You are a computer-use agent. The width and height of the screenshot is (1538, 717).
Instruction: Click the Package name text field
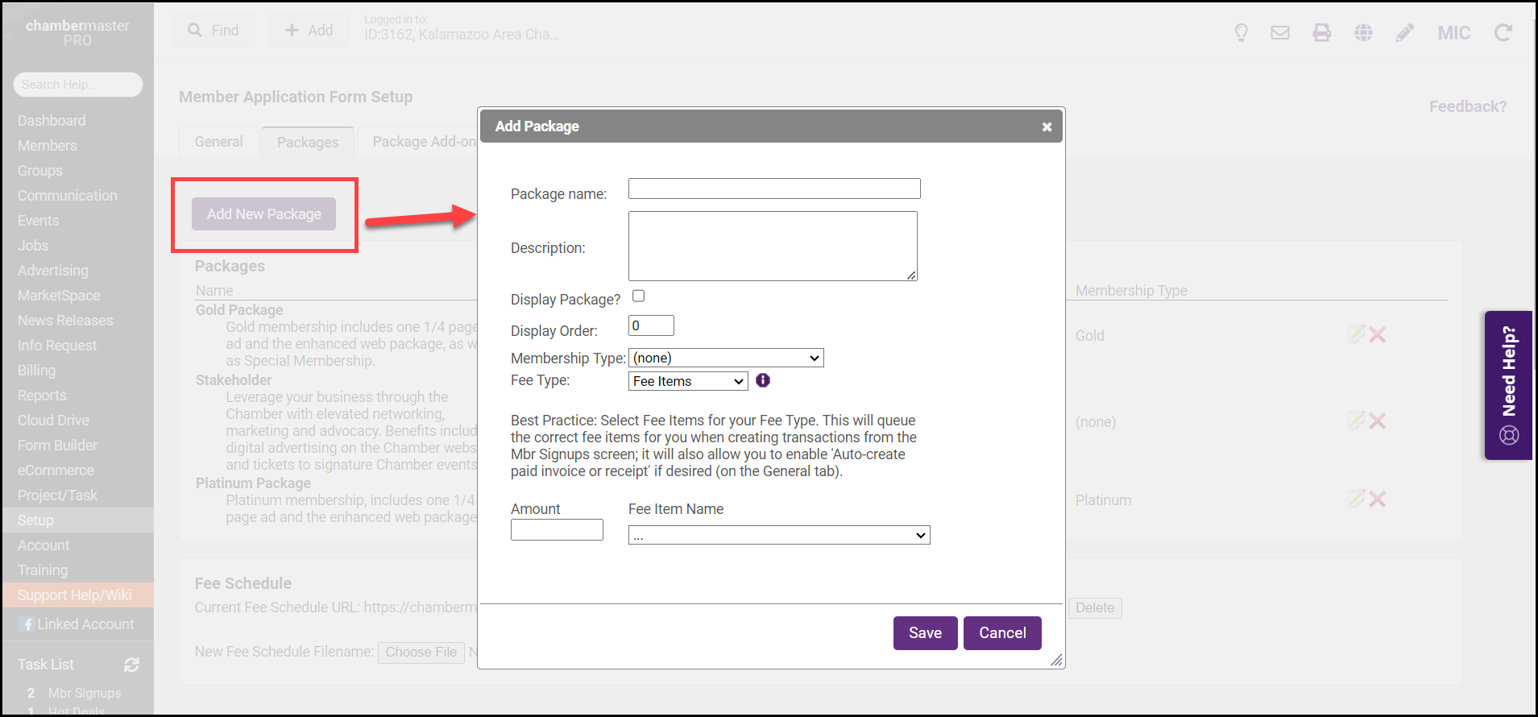(773, 189)
